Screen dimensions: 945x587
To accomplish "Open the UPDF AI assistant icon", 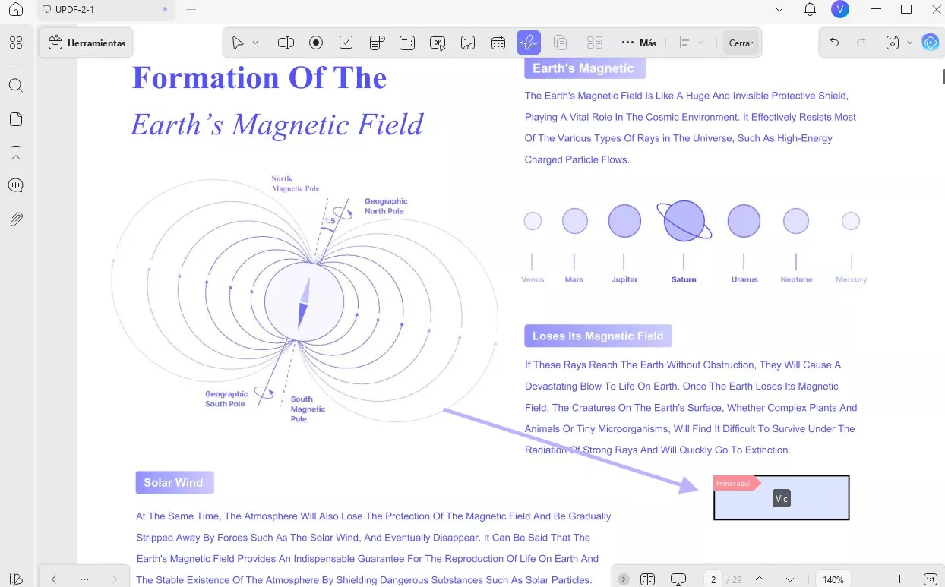I will (x=931, y=43).
